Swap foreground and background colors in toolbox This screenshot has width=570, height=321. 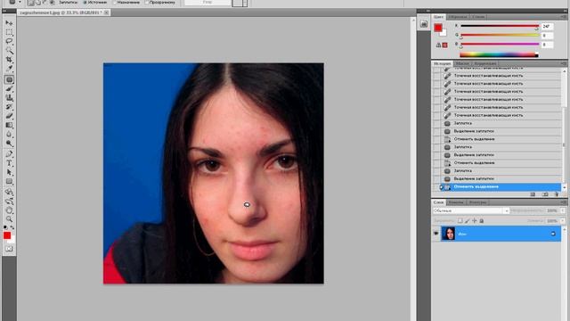point(12,227)
